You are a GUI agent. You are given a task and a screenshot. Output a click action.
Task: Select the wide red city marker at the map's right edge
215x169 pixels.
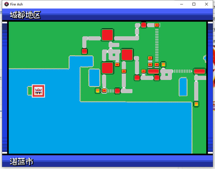[199, 71]
